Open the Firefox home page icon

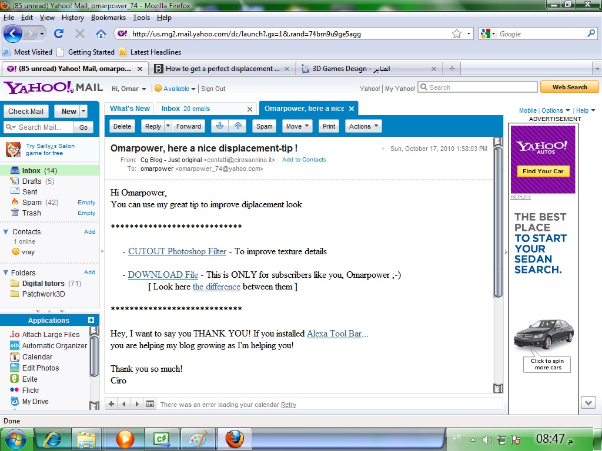pyautogui.click(x=101, y=33)
